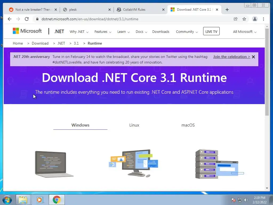Open the Windows Start orb

pyautogui.click(x=7, y=200)
